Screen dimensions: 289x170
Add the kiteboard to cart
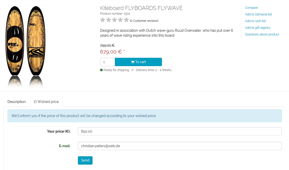(x=138, y=62)
